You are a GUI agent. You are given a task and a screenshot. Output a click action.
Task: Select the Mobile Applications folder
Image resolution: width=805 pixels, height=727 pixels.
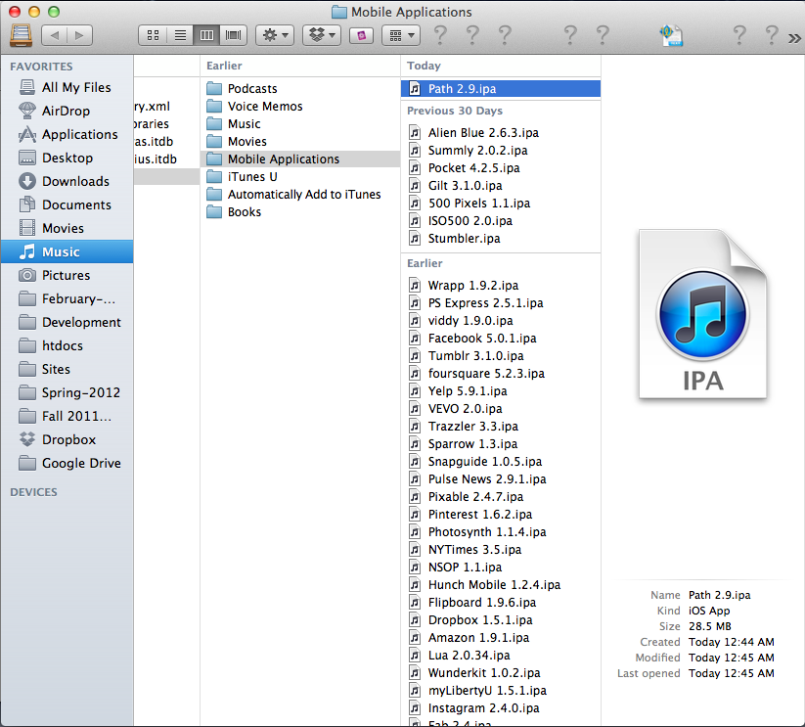pos(300,159)
